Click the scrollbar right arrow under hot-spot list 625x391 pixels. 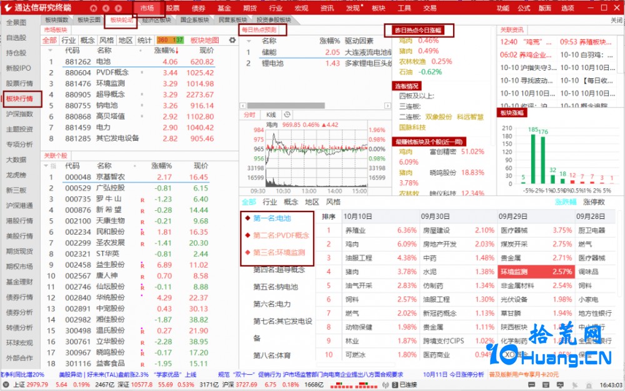[x=387, y=106]
